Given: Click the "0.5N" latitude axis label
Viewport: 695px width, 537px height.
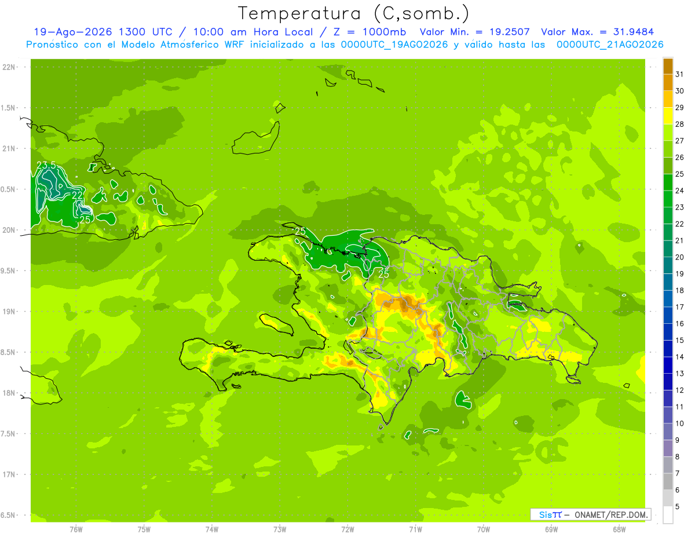Looking at the screenshot, I should 9,189.
